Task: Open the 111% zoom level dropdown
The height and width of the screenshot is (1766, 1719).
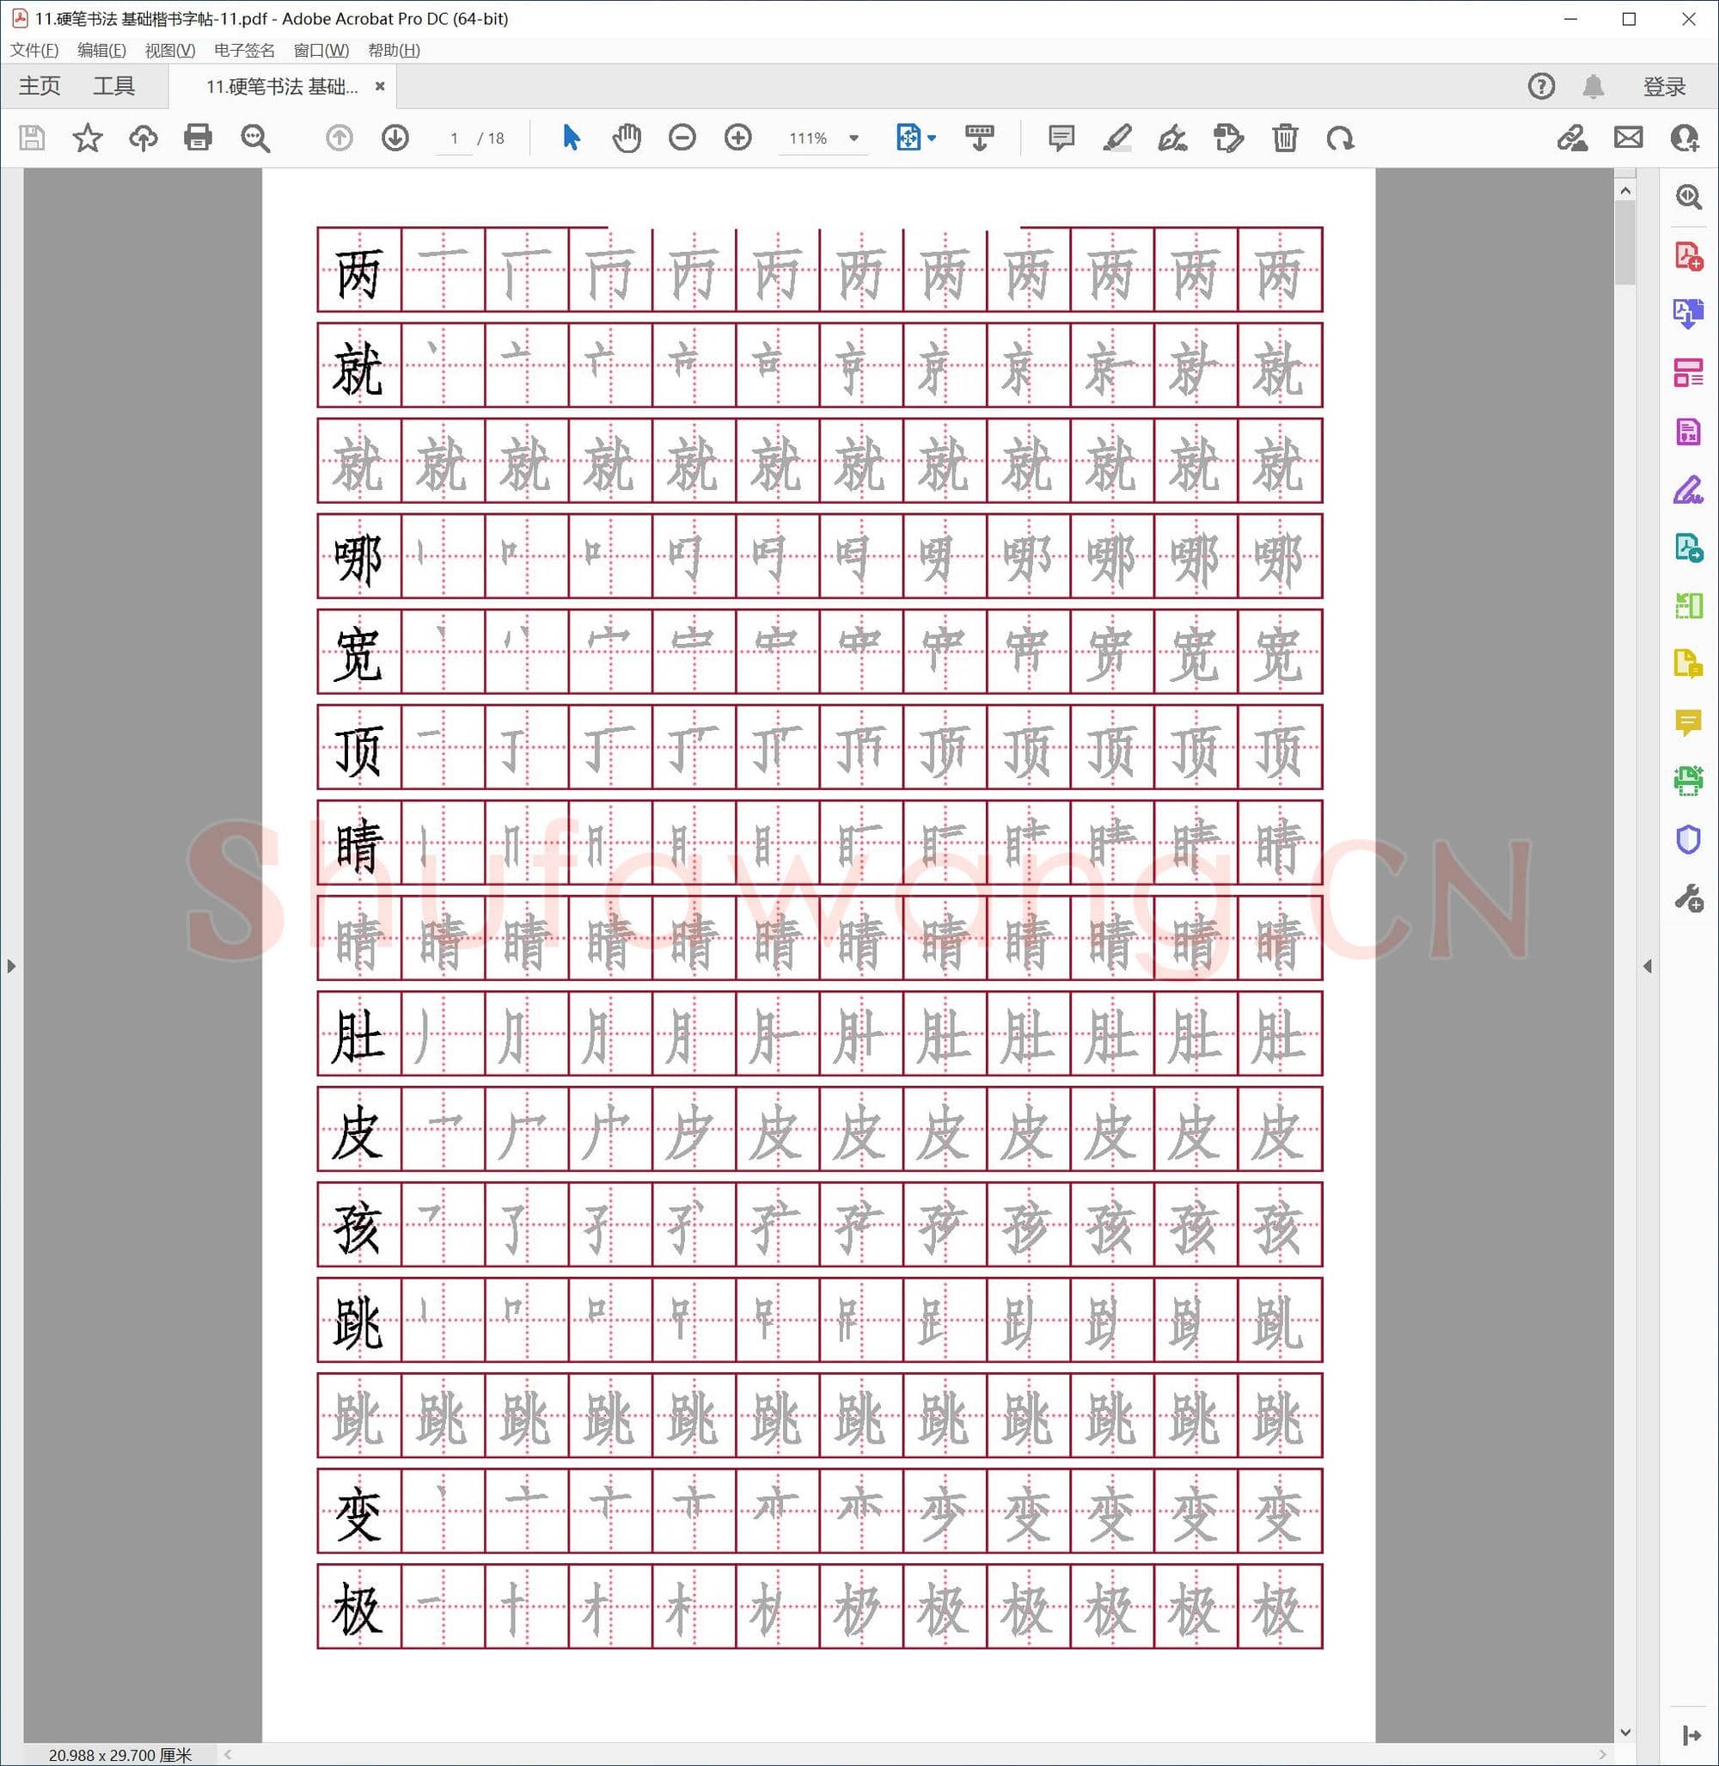Action: click(853, 138)
